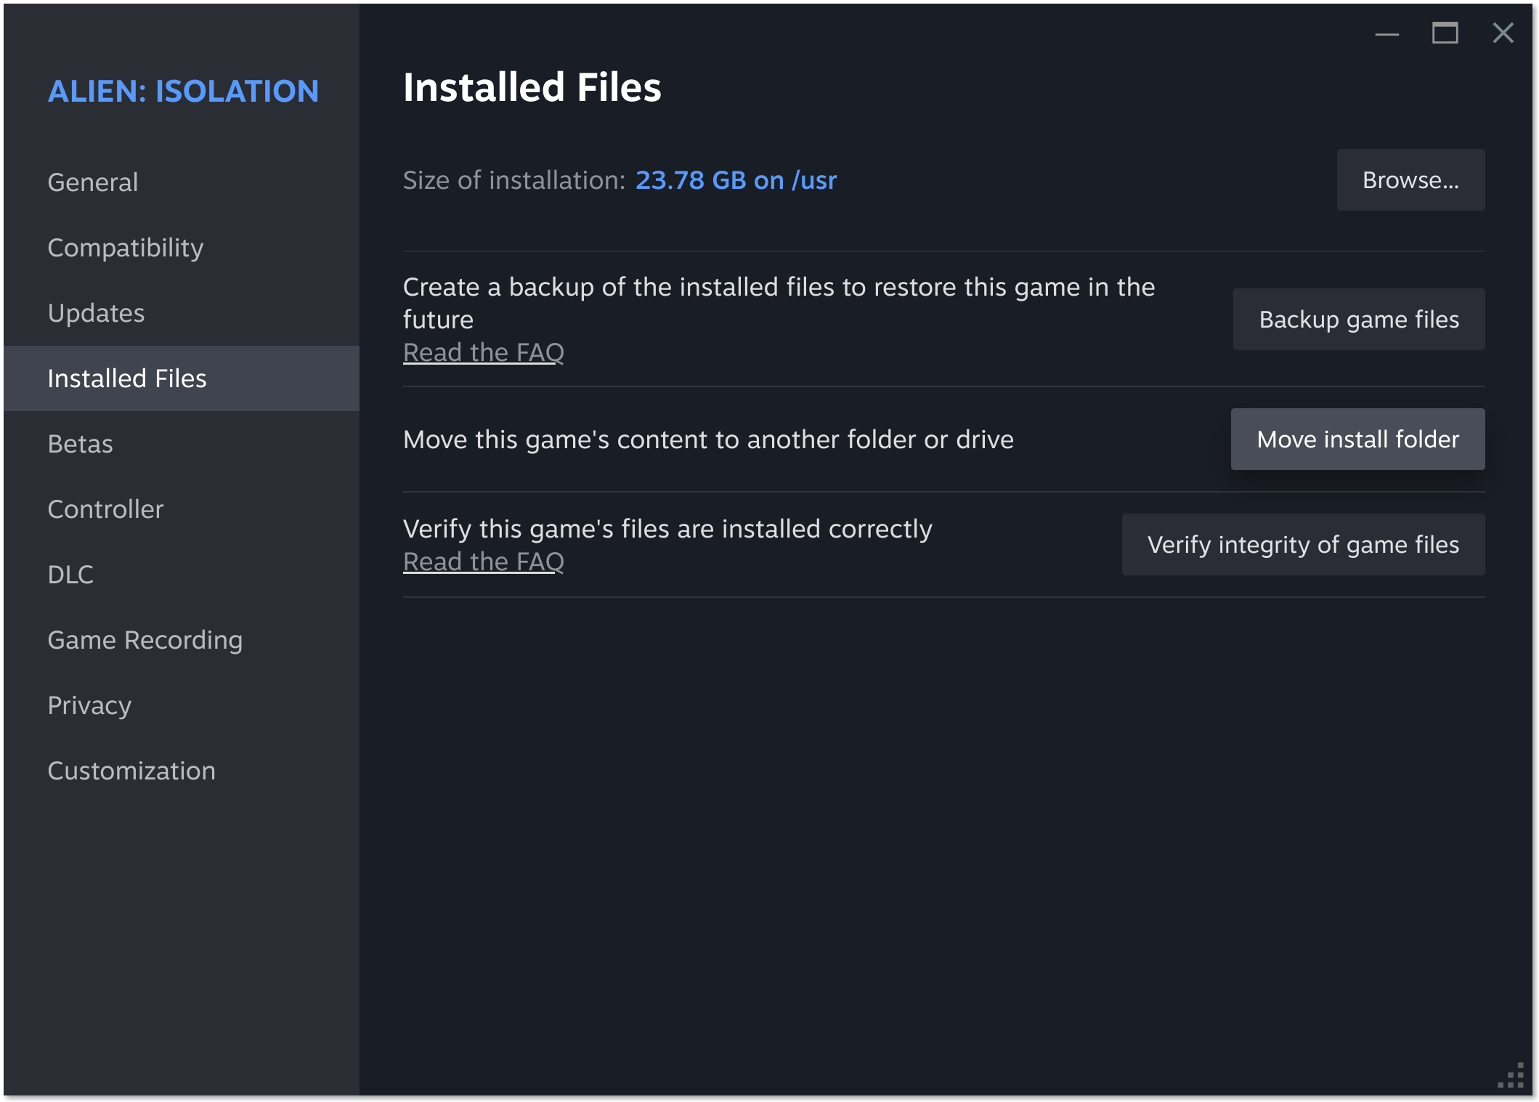1539x1102 pixels.
Task: Select the Installed Files sidebar item
Action: point(127,378)
